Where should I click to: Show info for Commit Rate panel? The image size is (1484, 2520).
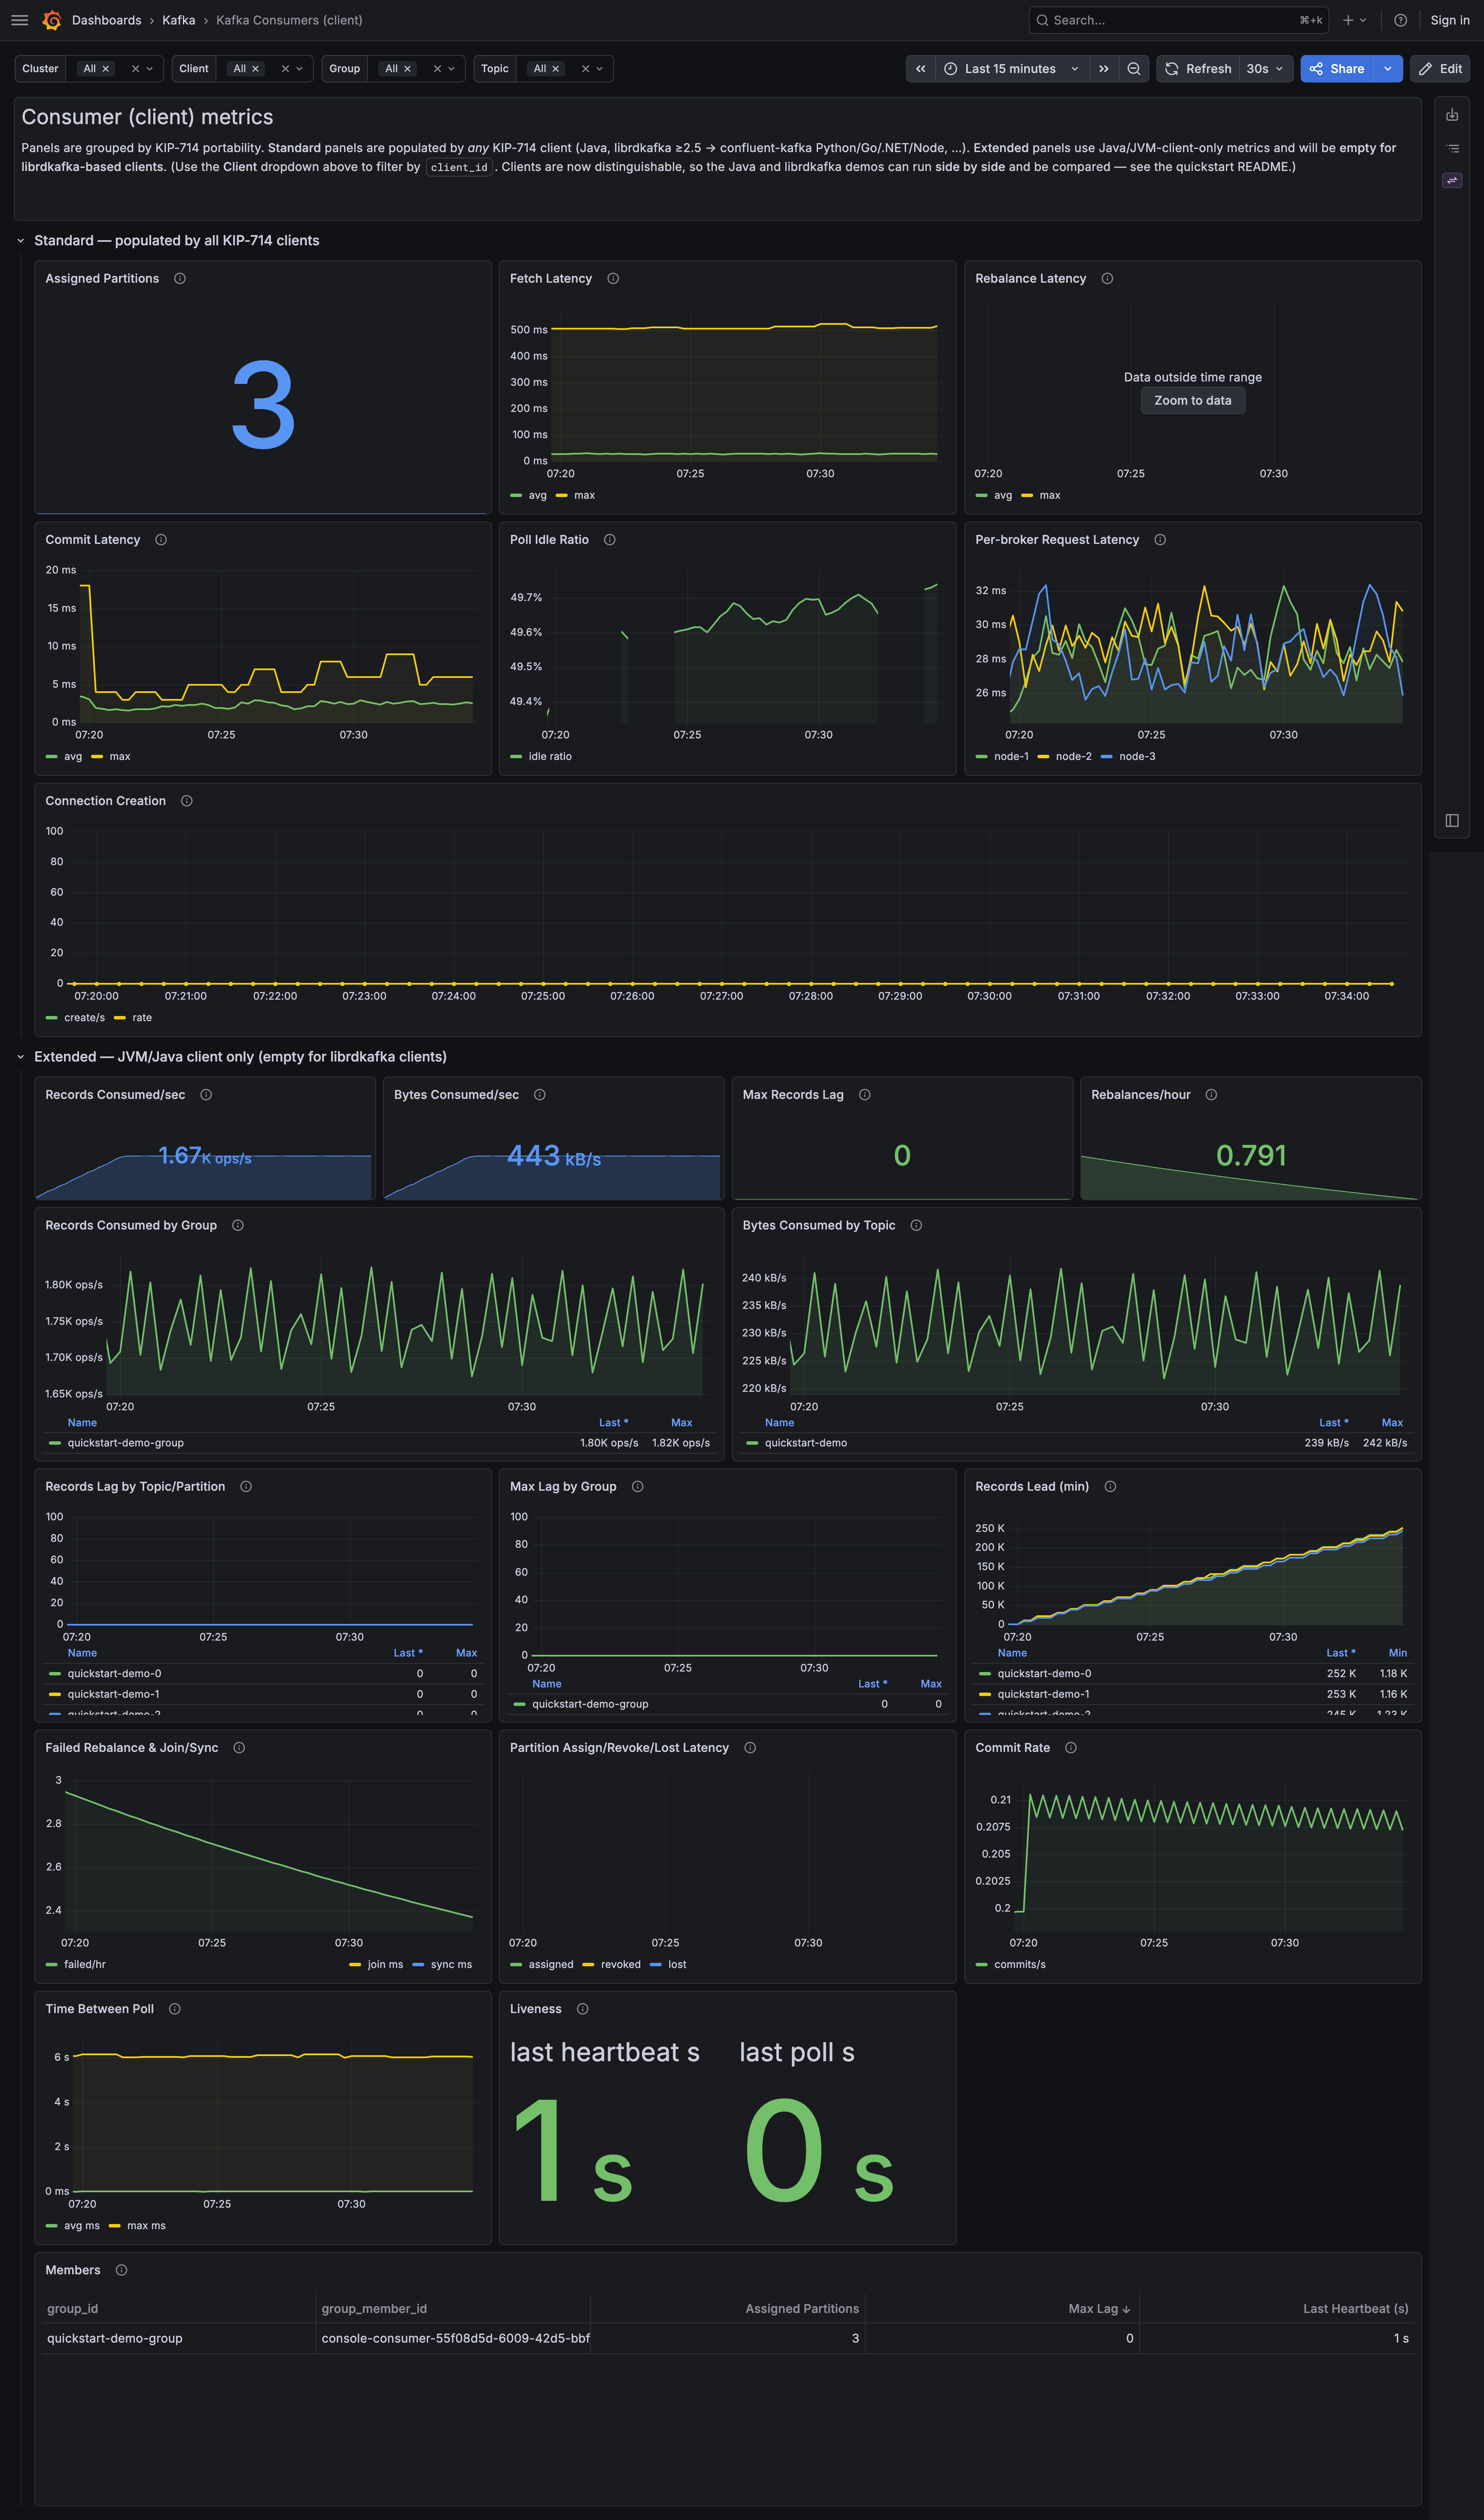point(1071,1748)
